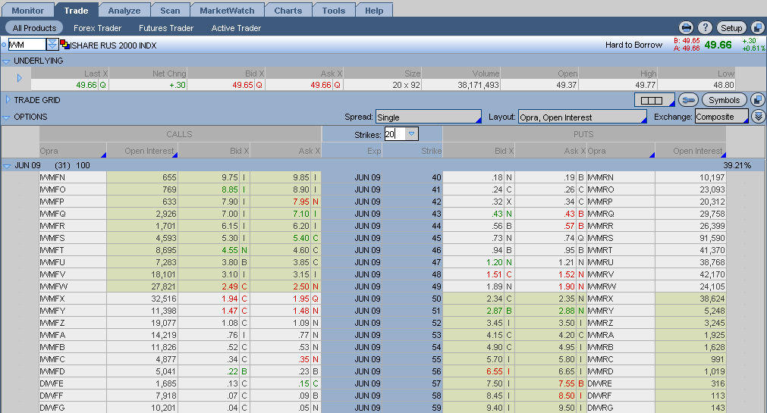Click the printer icon in the top bar
Screen dimensions: 767x413
click(x=686, y=28)
